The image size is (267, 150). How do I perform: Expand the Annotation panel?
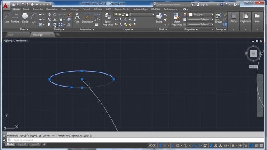point(87,30)
